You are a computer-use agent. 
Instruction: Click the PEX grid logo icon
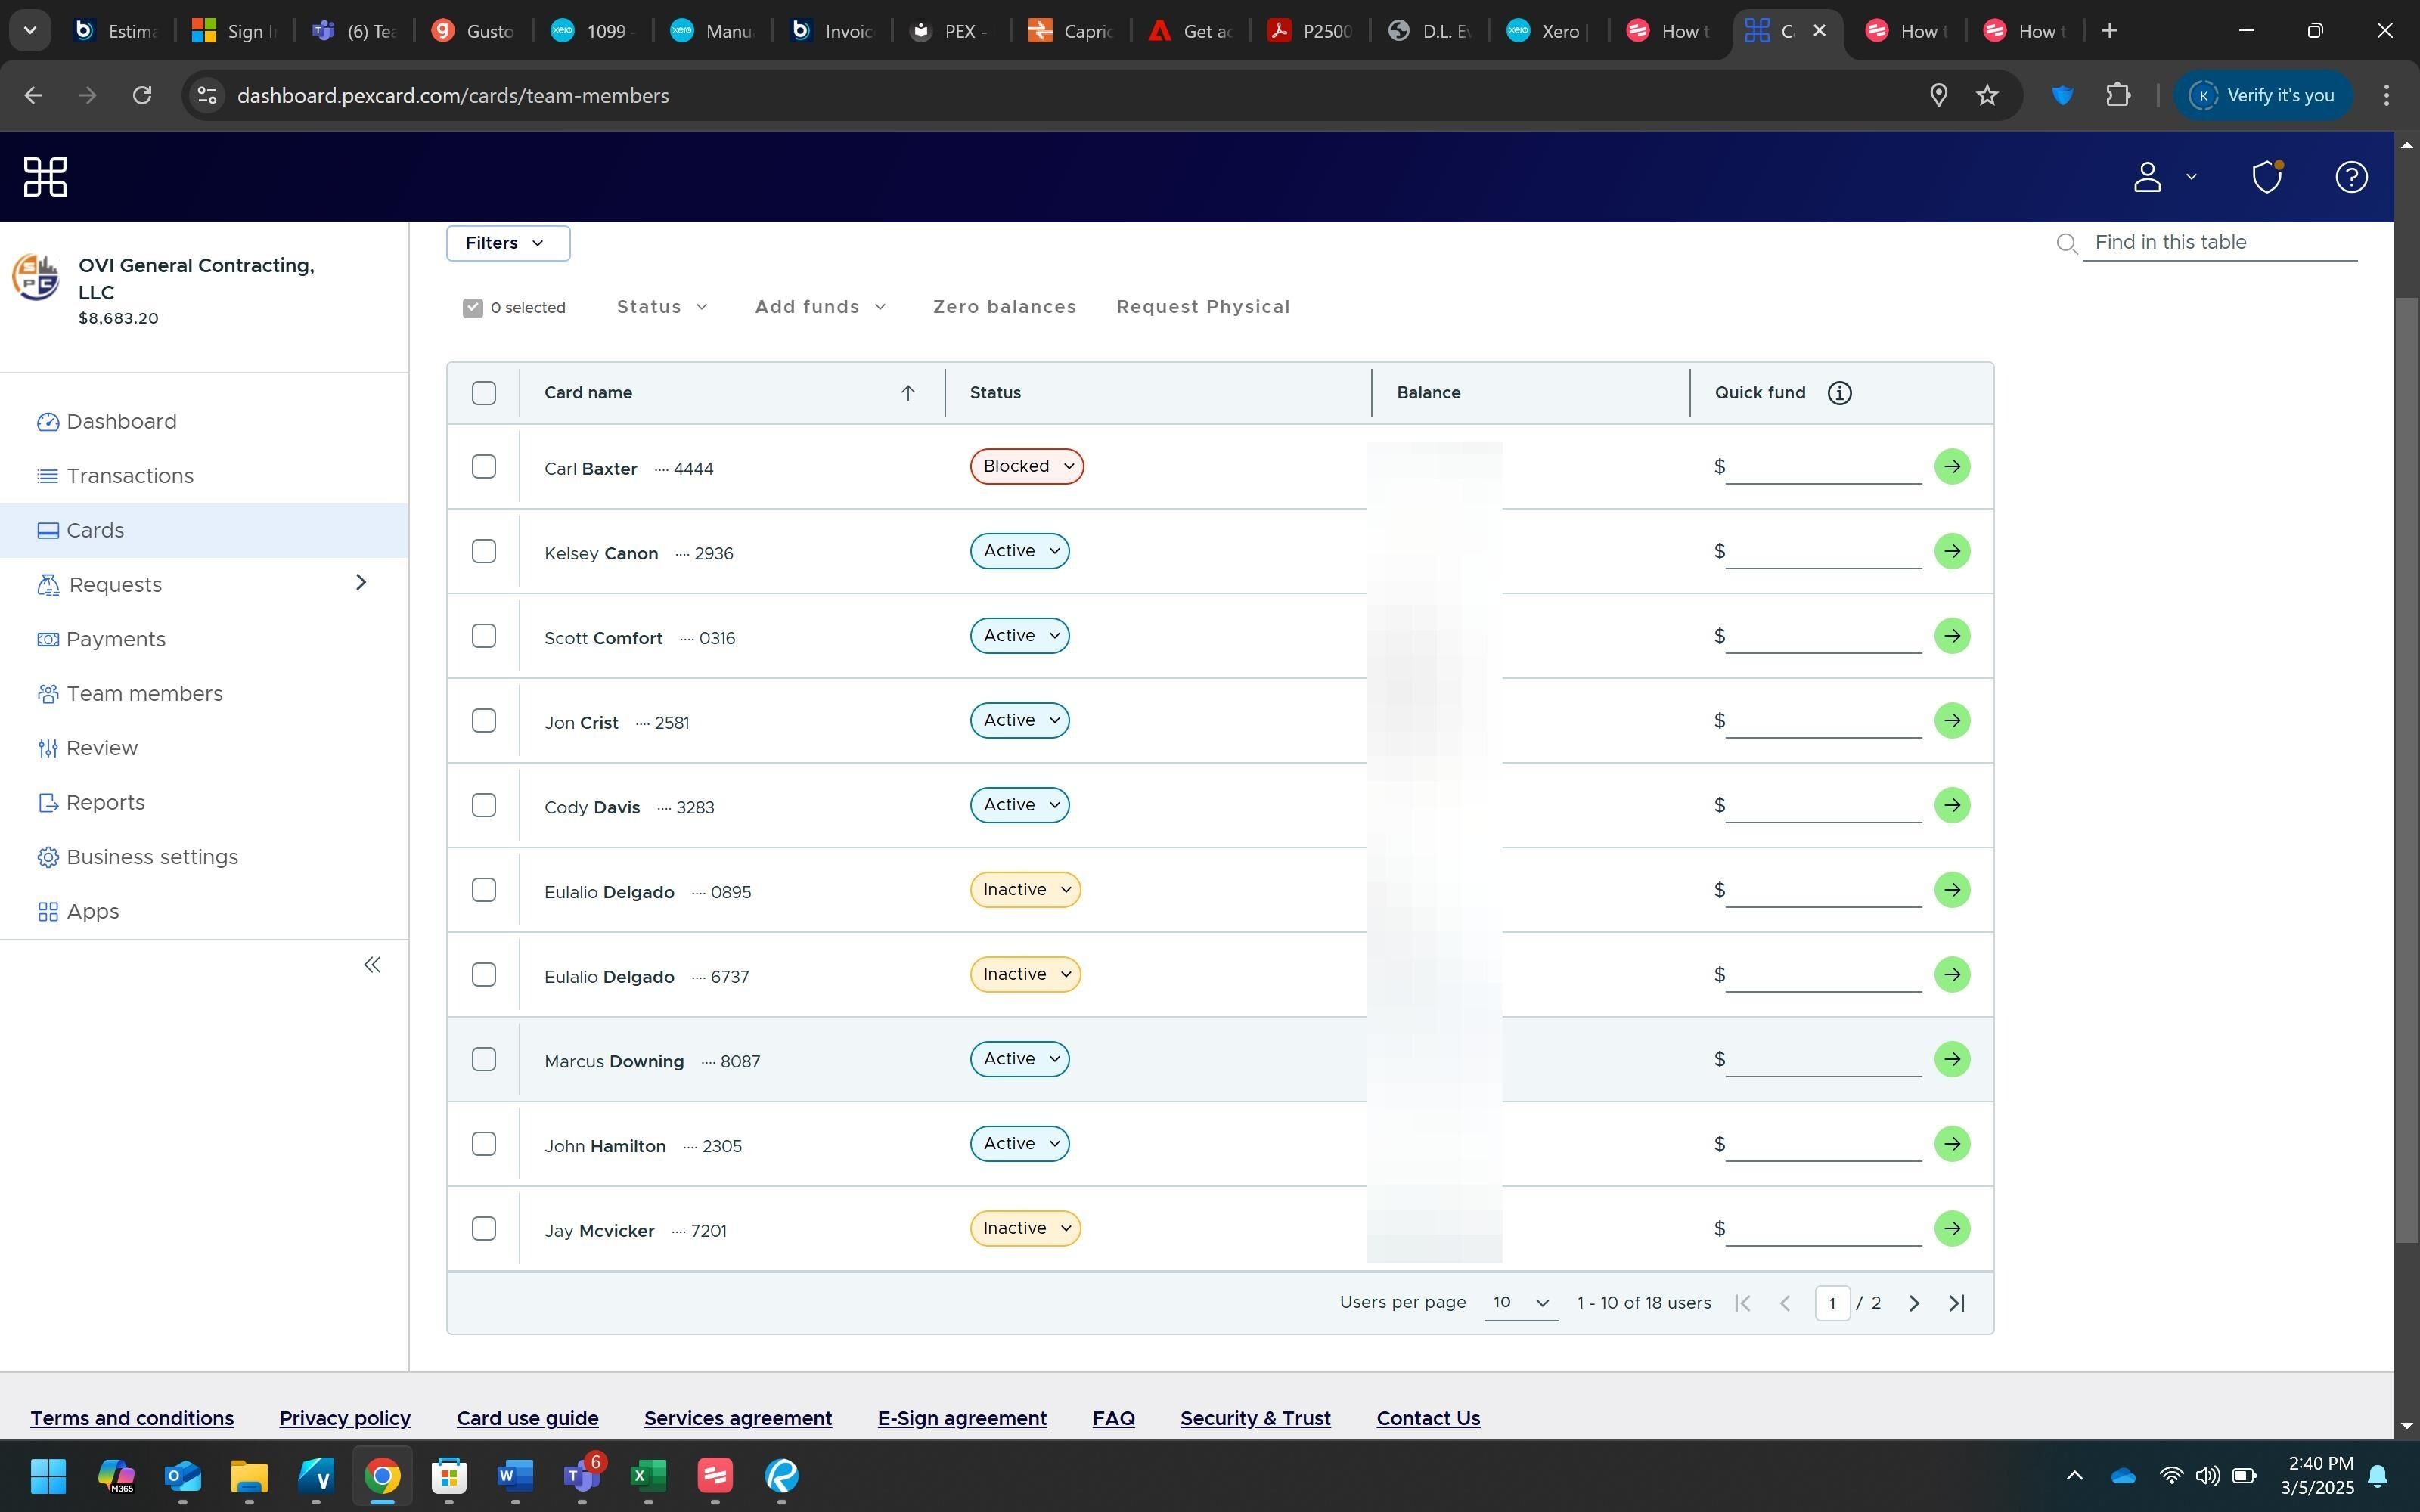[x=45, y=177]
